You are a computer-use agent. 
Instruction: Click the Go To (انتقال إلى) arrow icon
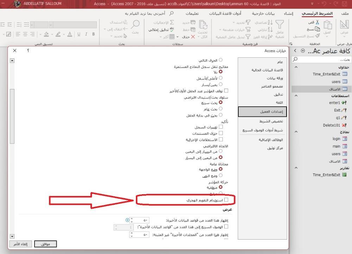pos(125,29)
